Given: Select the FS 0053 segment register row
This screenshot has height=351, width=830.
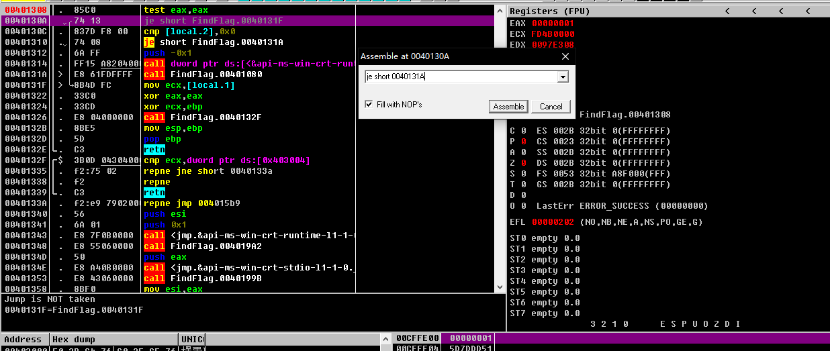Looking at the screenshot, I should (601, 174).
